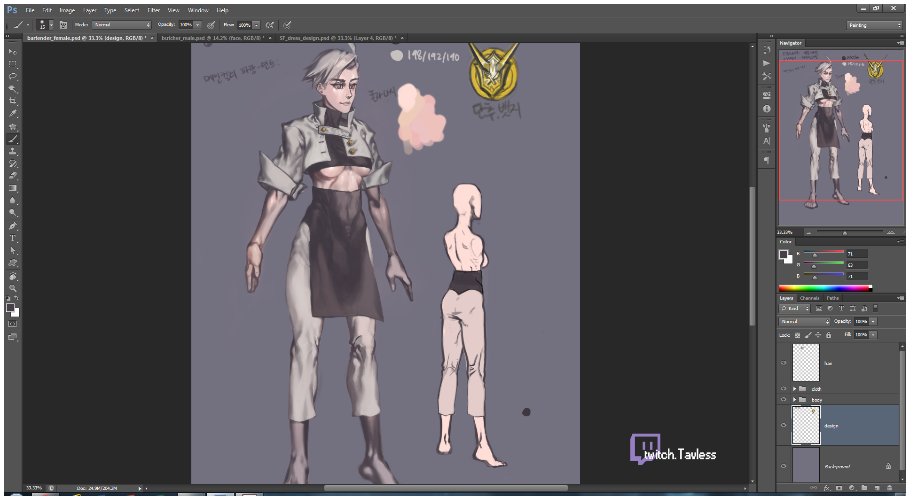Expand the body layer group
The image size is (910, 496).
pyautogui.click(x=795, y=400)
